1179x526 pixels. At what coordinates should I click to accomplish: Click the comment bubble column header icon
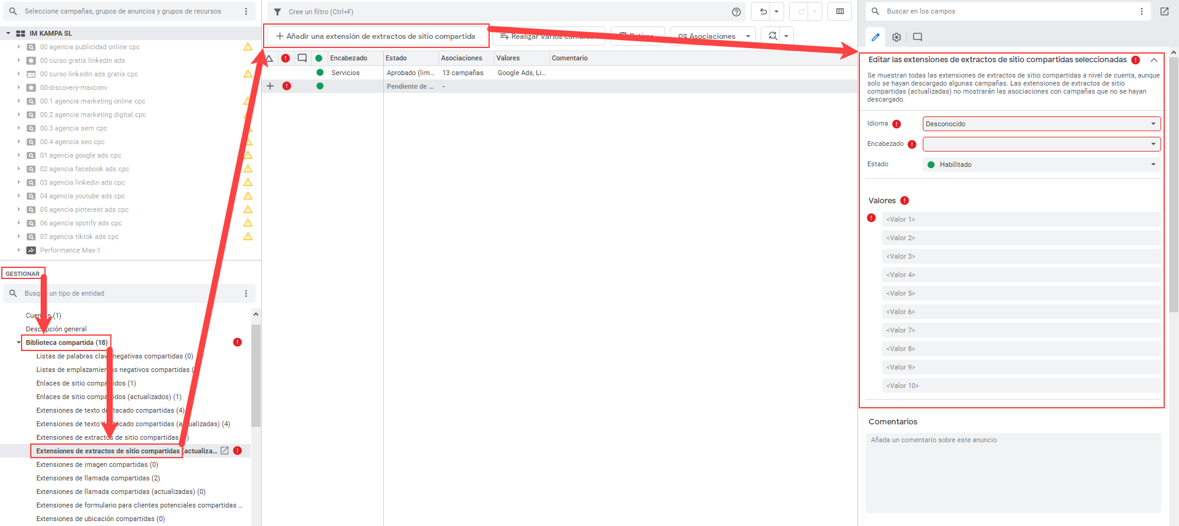(302, 58)
